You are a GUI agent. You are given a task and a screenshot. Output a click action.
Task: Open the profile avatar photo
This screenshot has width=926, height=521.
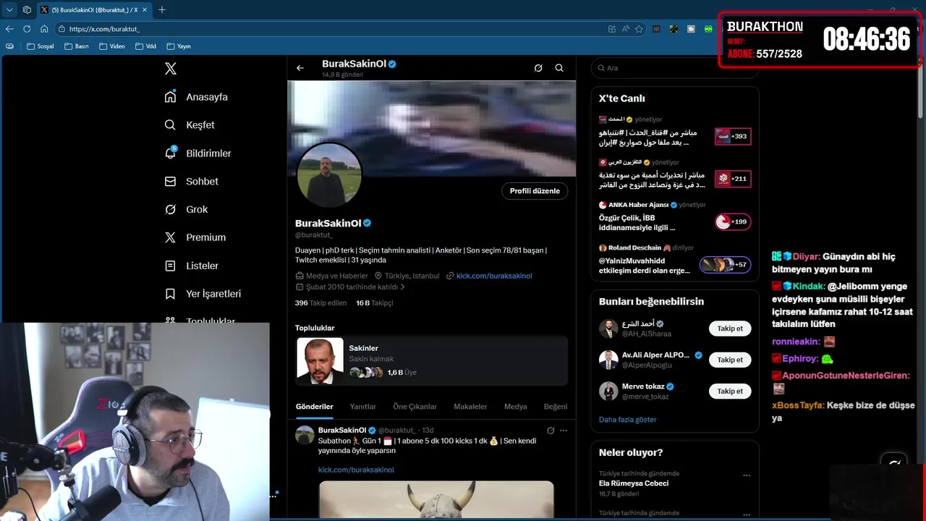pyautogui.click(x=329, y=174)
